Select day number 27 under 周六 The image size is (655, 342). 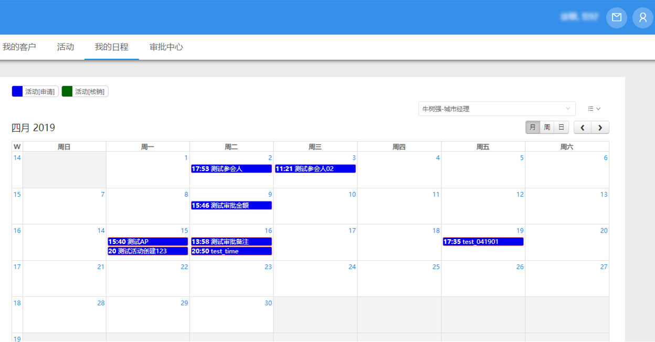[604, 267]
